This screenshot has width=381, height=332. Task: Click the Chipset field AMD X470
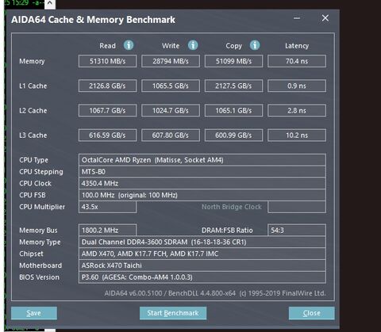pyautogui.click(x=202, y=254)
